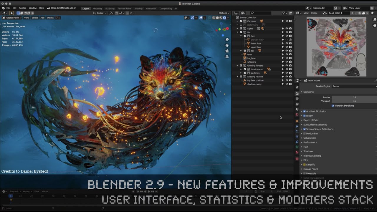
Task: Click the outliner search field
Action: pyautogui.click(x=260, y=13)
